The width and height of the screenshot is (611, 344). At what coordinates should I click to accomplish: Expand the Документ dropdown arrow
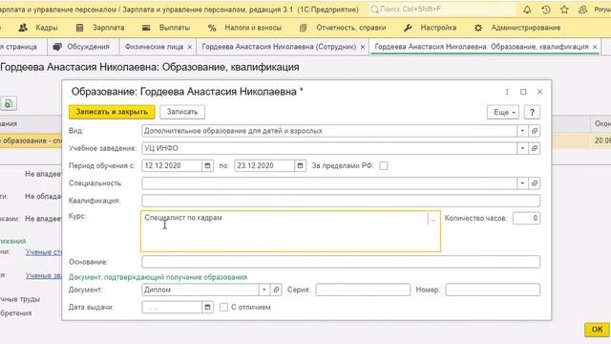click(264, 290)
